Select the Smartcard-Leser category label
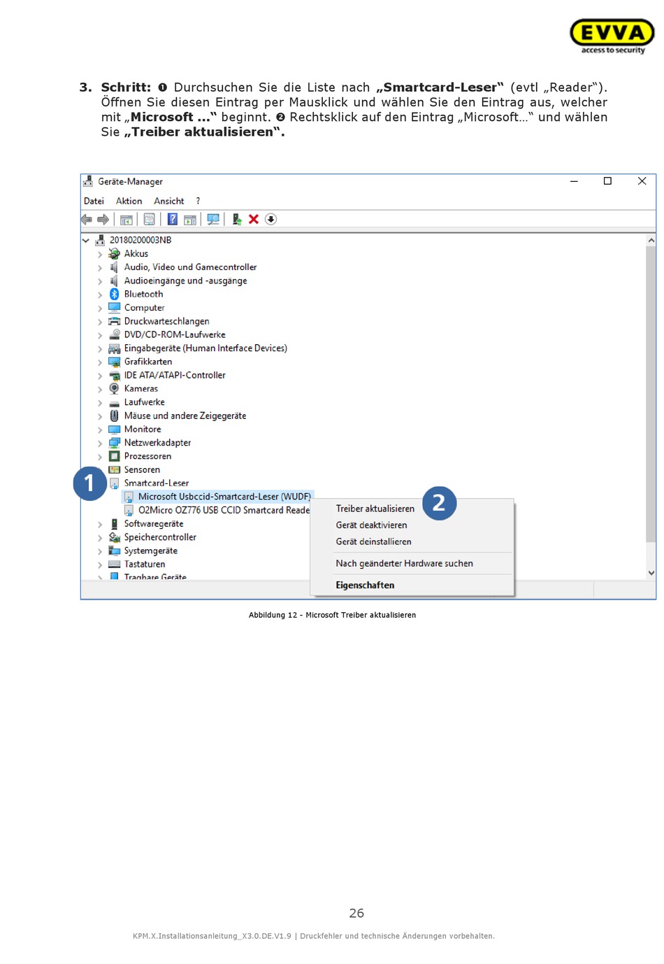Viewport: 664px width, 964px height. tap(157, 483)
